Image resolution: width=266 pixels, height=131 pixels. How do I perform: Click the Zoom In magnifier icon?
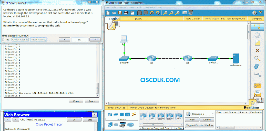click(x=165, y=13)
